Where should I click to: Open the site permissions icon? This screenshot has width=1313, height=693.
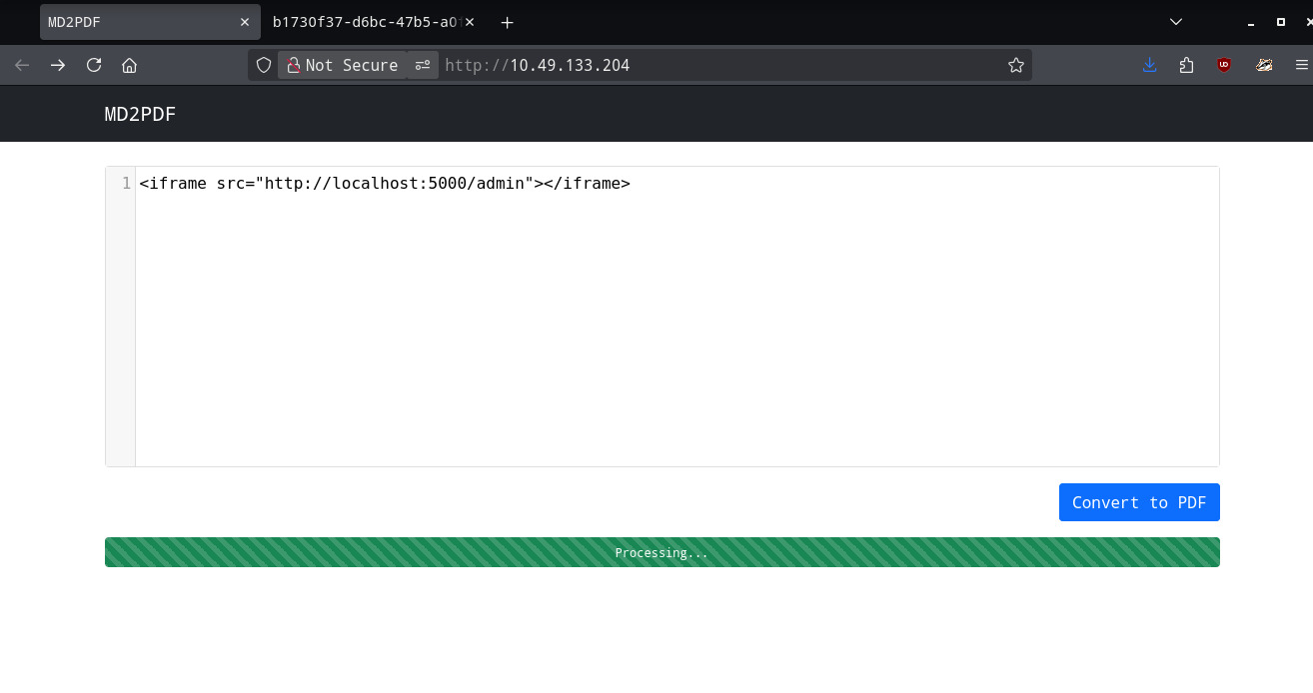point(423,65)
